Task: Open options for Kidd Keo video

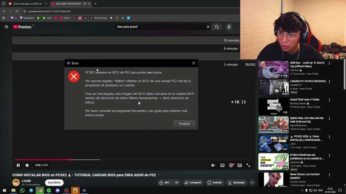Action: pyautogui.click(x=329, y=63)
